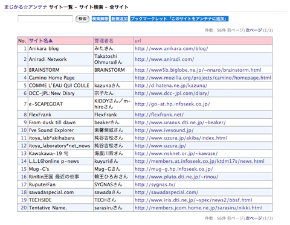Select the Anikara blog site name cell
290x225 pixels.
click(x=60, y=48)
